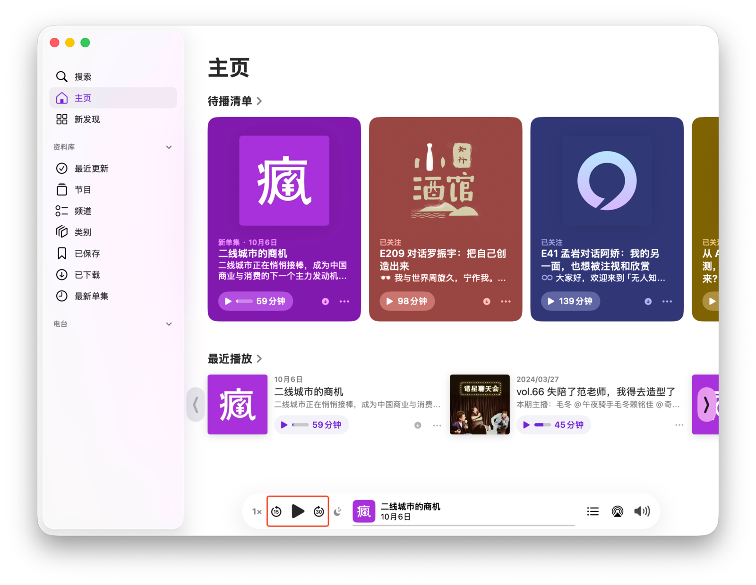Seek on the player progress bar
756x585 pixels.
[464, 525]
